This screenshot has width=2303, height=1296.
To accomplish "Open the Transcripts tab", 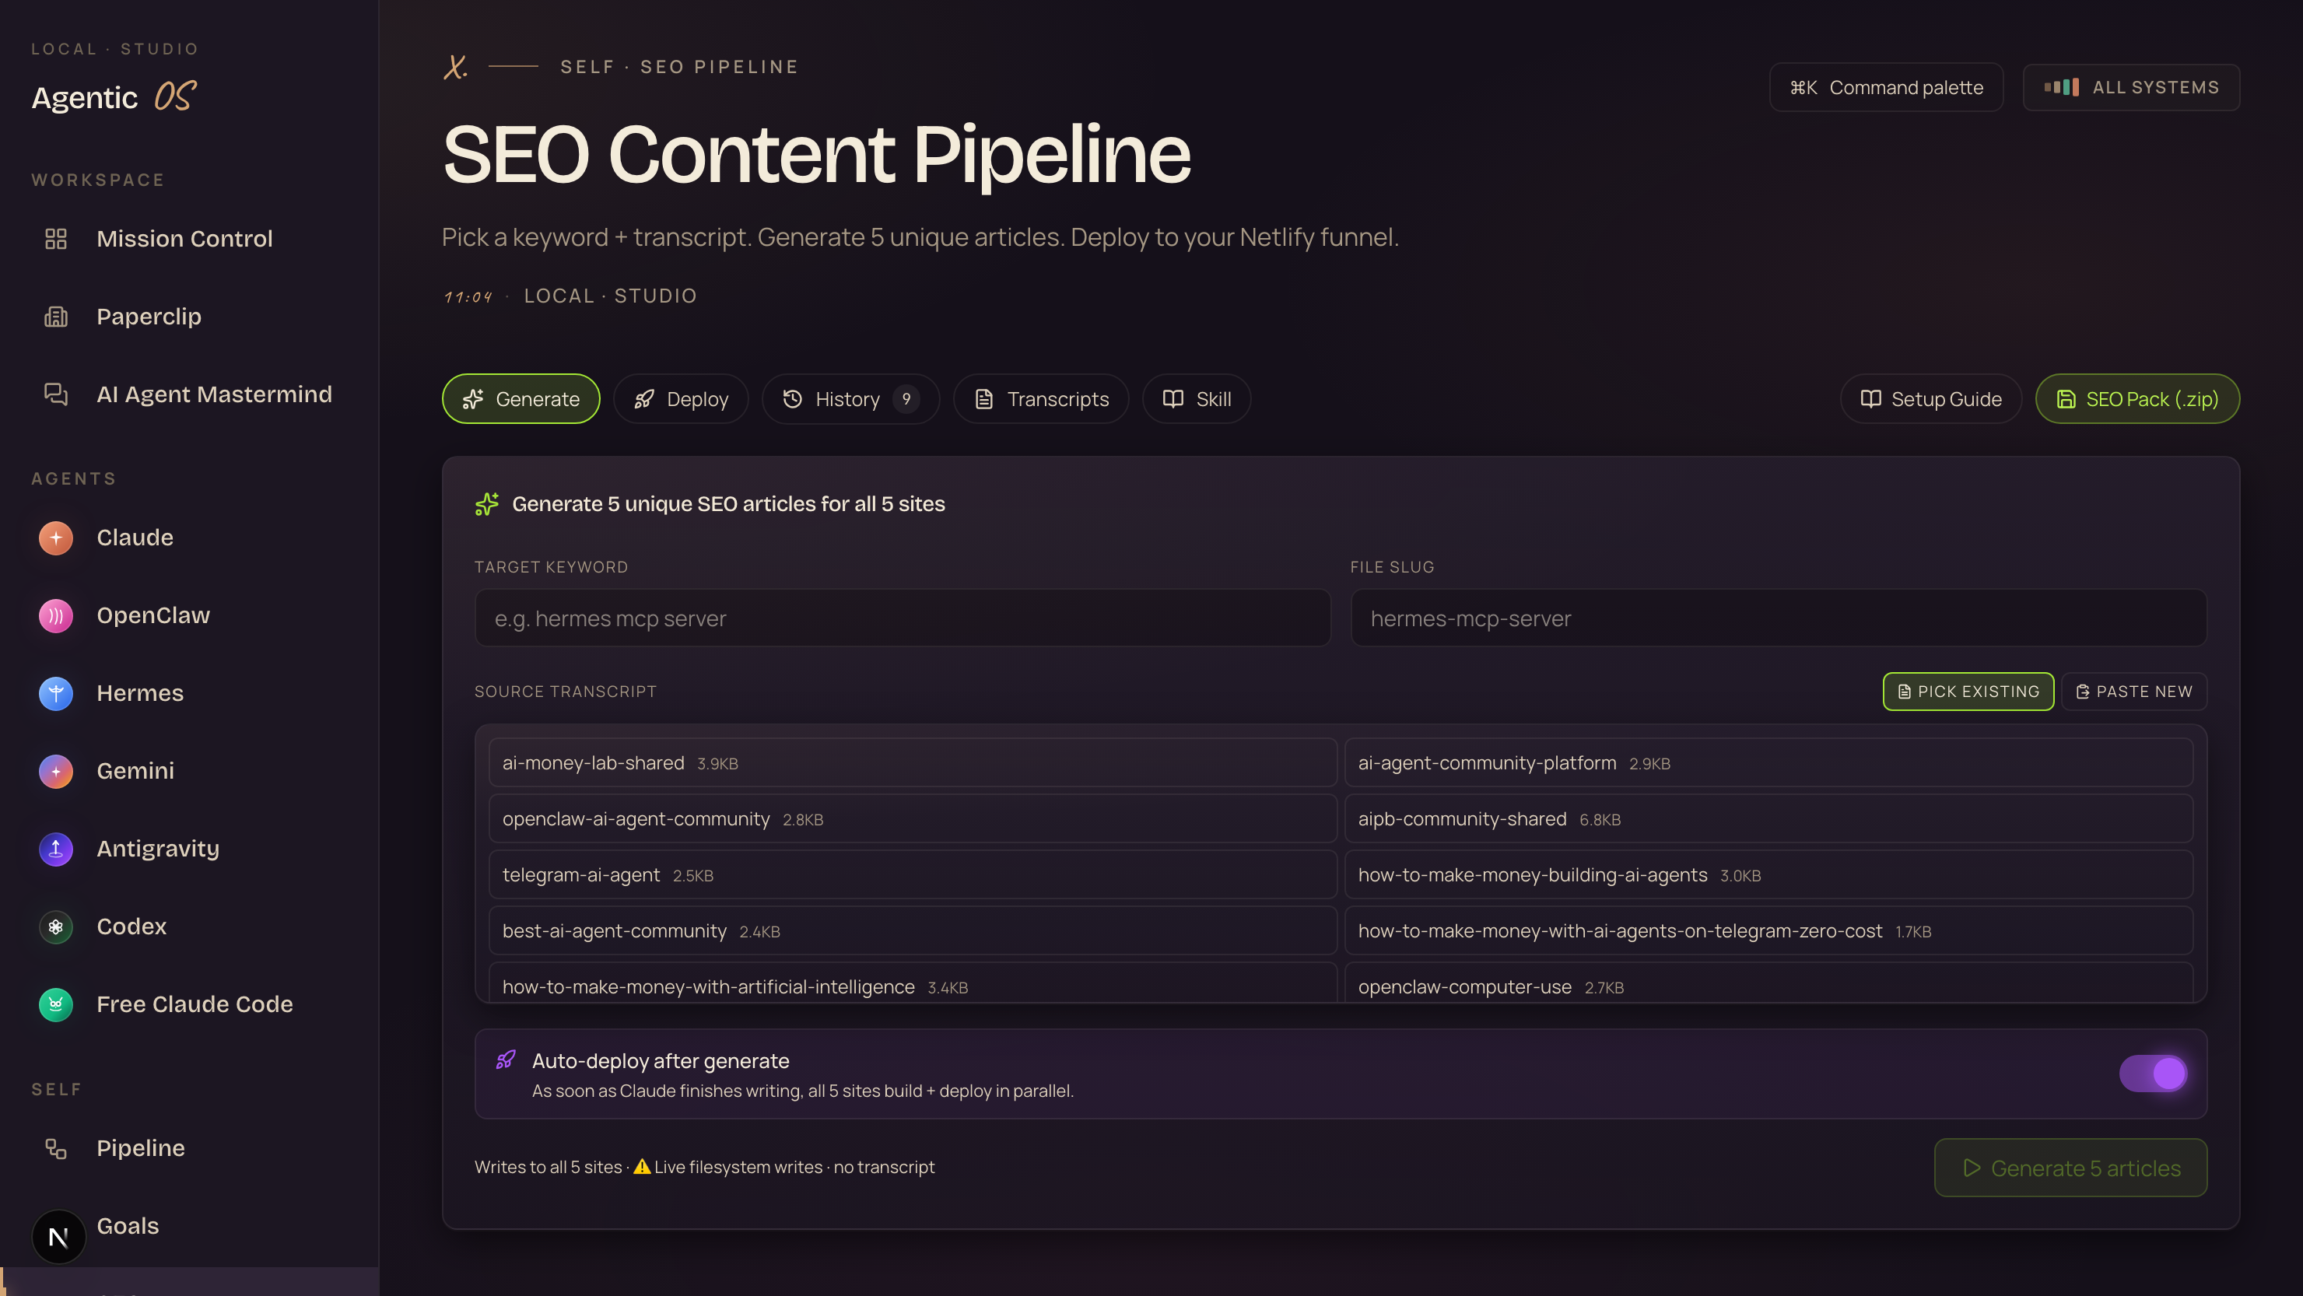I will (x=1041, y=400).
